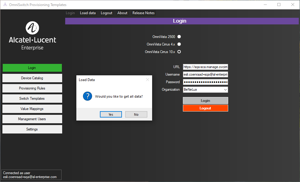Open Release Notes from menu bar
This screenshot has height=182, width=300.
143,13
